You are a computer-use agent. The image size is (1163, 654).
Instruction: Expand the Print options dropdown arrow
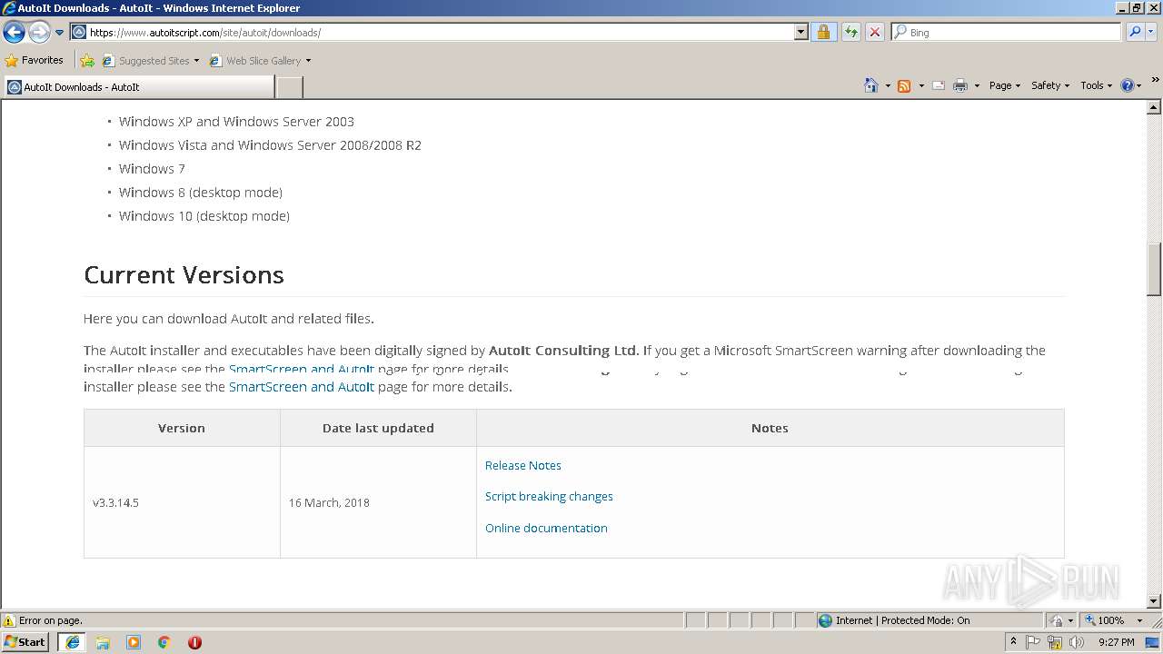977,85
